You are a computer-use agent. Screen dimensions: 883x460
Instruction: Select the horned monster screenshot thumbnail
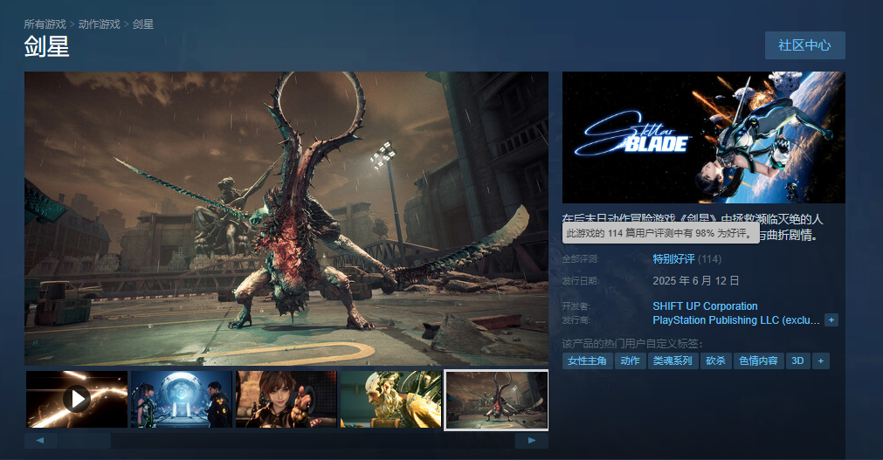click(x=496, y=400)
